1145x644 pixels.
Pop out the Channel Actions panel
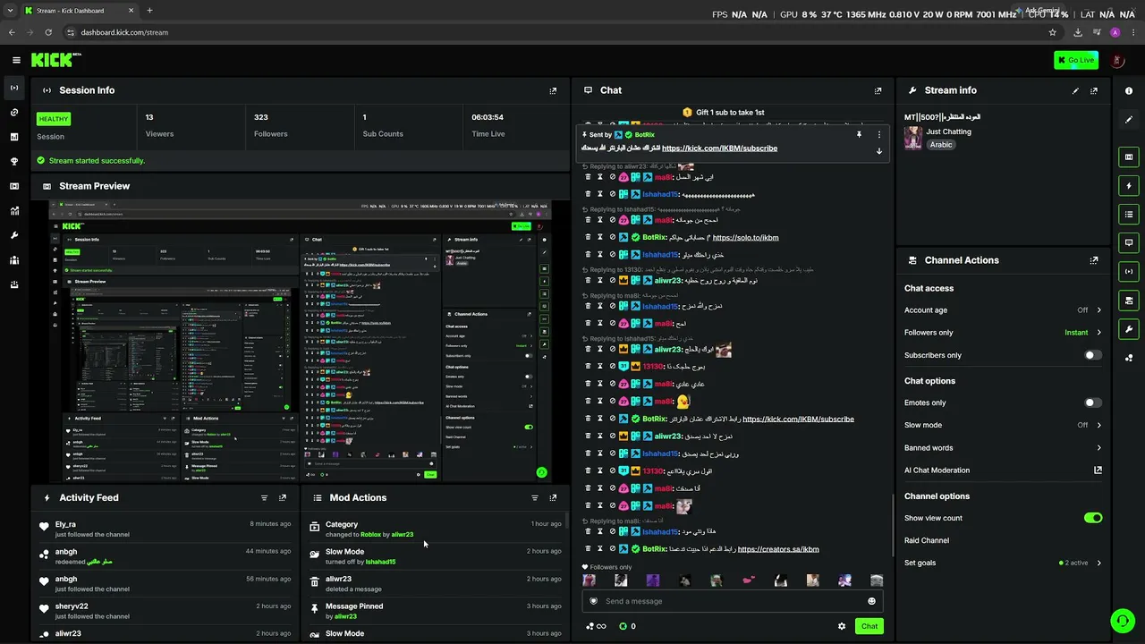[1094, 260]
